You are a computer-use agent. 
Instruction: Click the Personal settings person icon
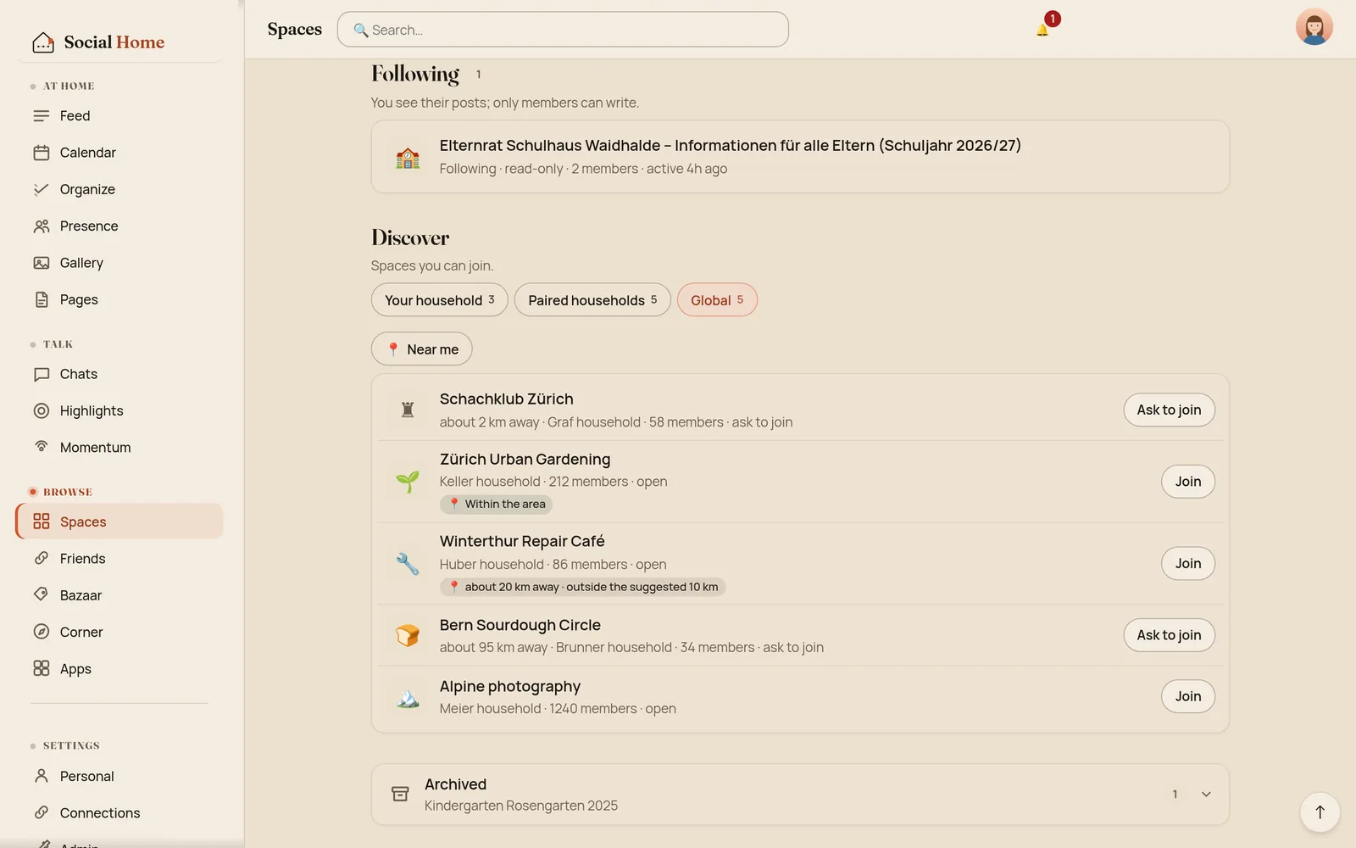click(42, 776)
